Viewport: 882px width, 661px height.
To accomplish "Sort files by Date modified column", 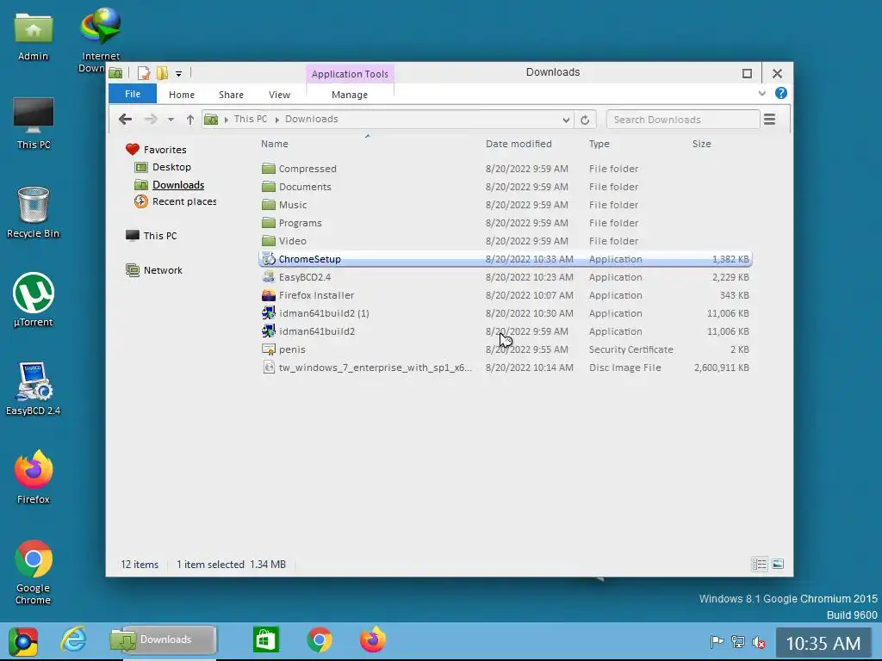I will coord(519,144).
